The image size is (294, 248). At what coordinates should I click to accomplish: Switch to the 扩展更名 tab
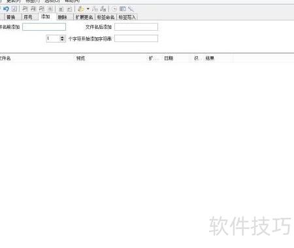(x=84, y=17)
